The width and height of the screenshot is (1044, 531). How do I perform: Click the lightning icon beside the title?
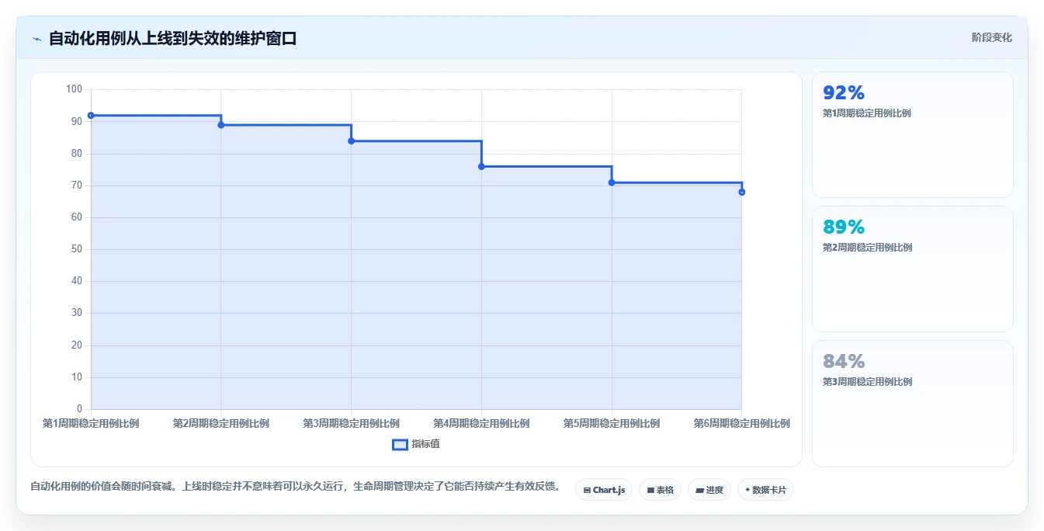[36, 39]
